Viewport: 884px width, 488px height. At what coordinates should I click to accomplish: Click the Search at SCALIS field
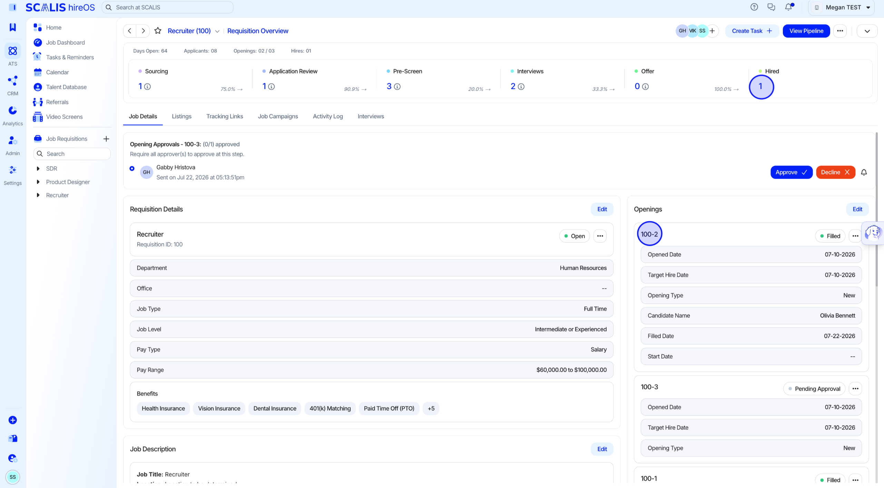(x=167, y=7)
